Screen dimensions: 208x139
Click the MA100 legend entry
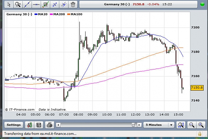pos(75,14)
